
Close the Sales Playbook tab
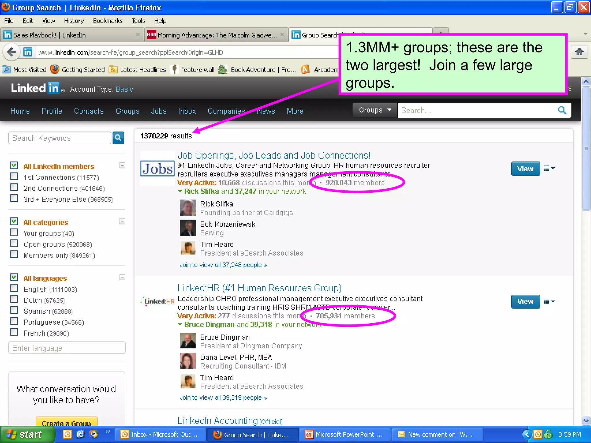pyautogui.click(x=138, y=35)
